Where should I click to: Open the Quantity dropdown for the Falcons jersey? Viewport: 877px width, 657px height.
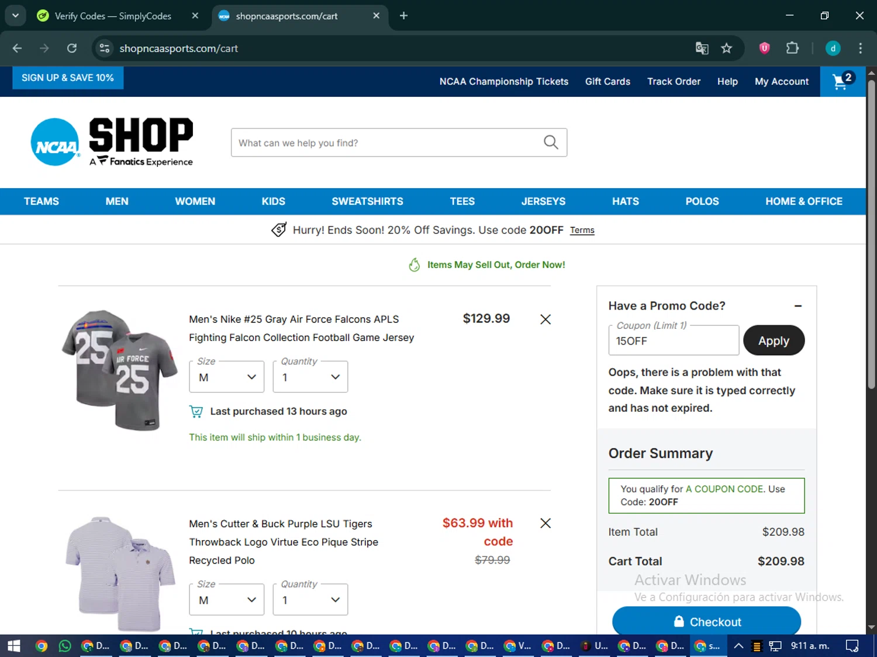(310, 377)
